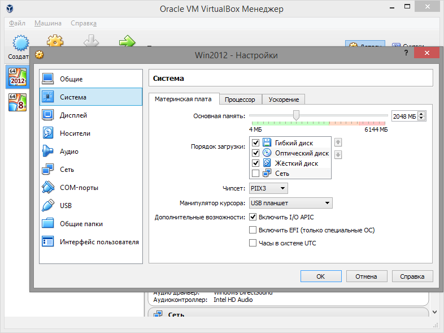Close the Win2012 settings dialog
This screenshot has height=333, width=444.
427,53
